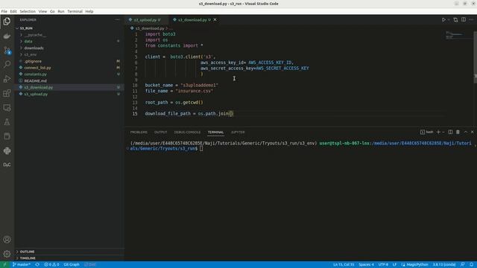Open s3_upload.py in explorer tree
477x268 pixels.
[69, 94]
